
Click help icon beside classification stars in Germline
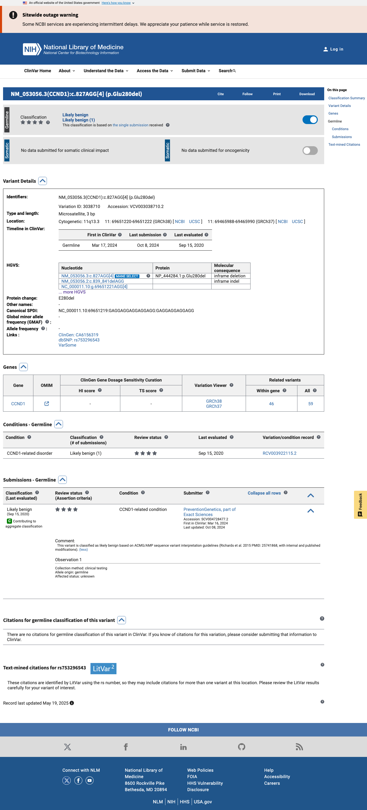[48, 122]
